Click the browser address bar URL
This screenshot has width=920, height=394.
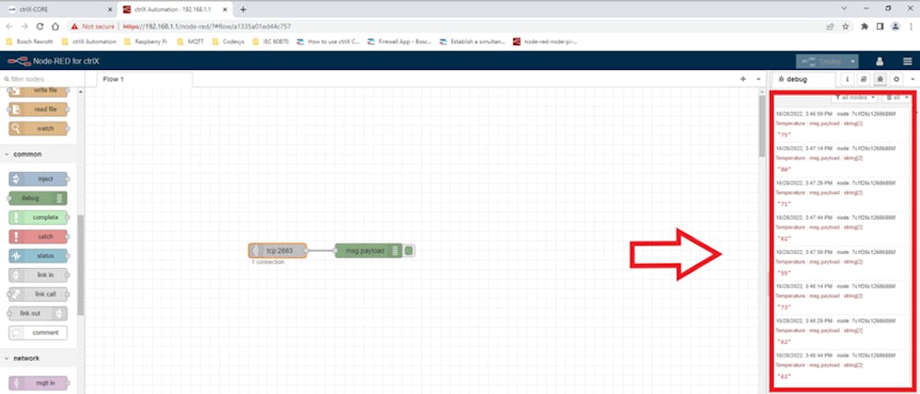point(208,27)
